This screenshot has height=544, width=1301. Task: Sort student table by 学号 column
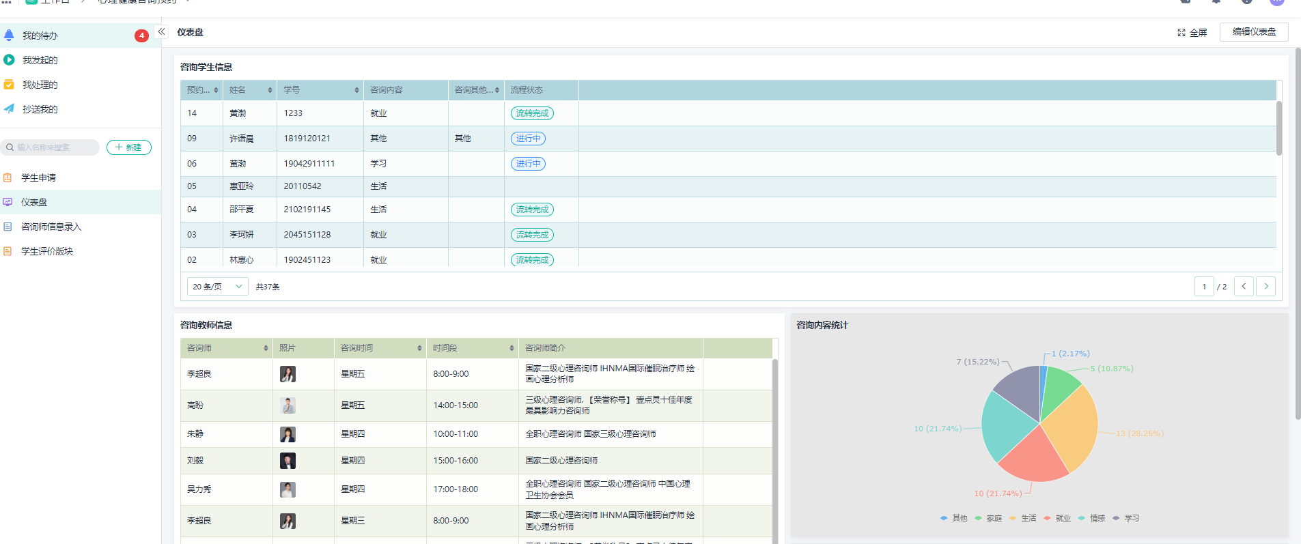[356, 90]
